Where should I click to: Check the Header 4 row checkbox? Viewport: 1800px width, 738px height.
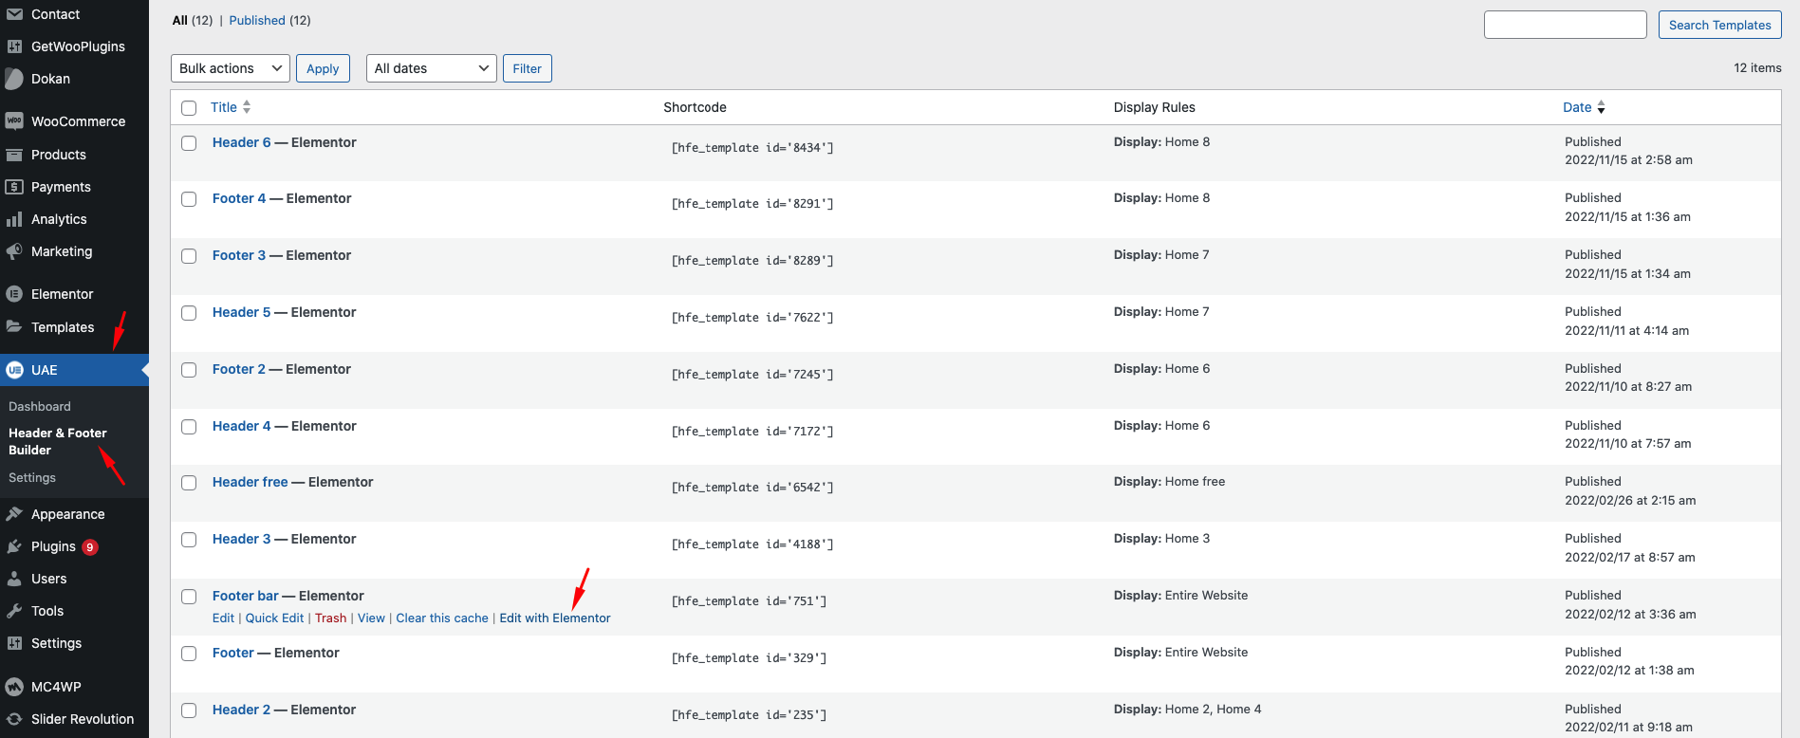pos(189,427)
